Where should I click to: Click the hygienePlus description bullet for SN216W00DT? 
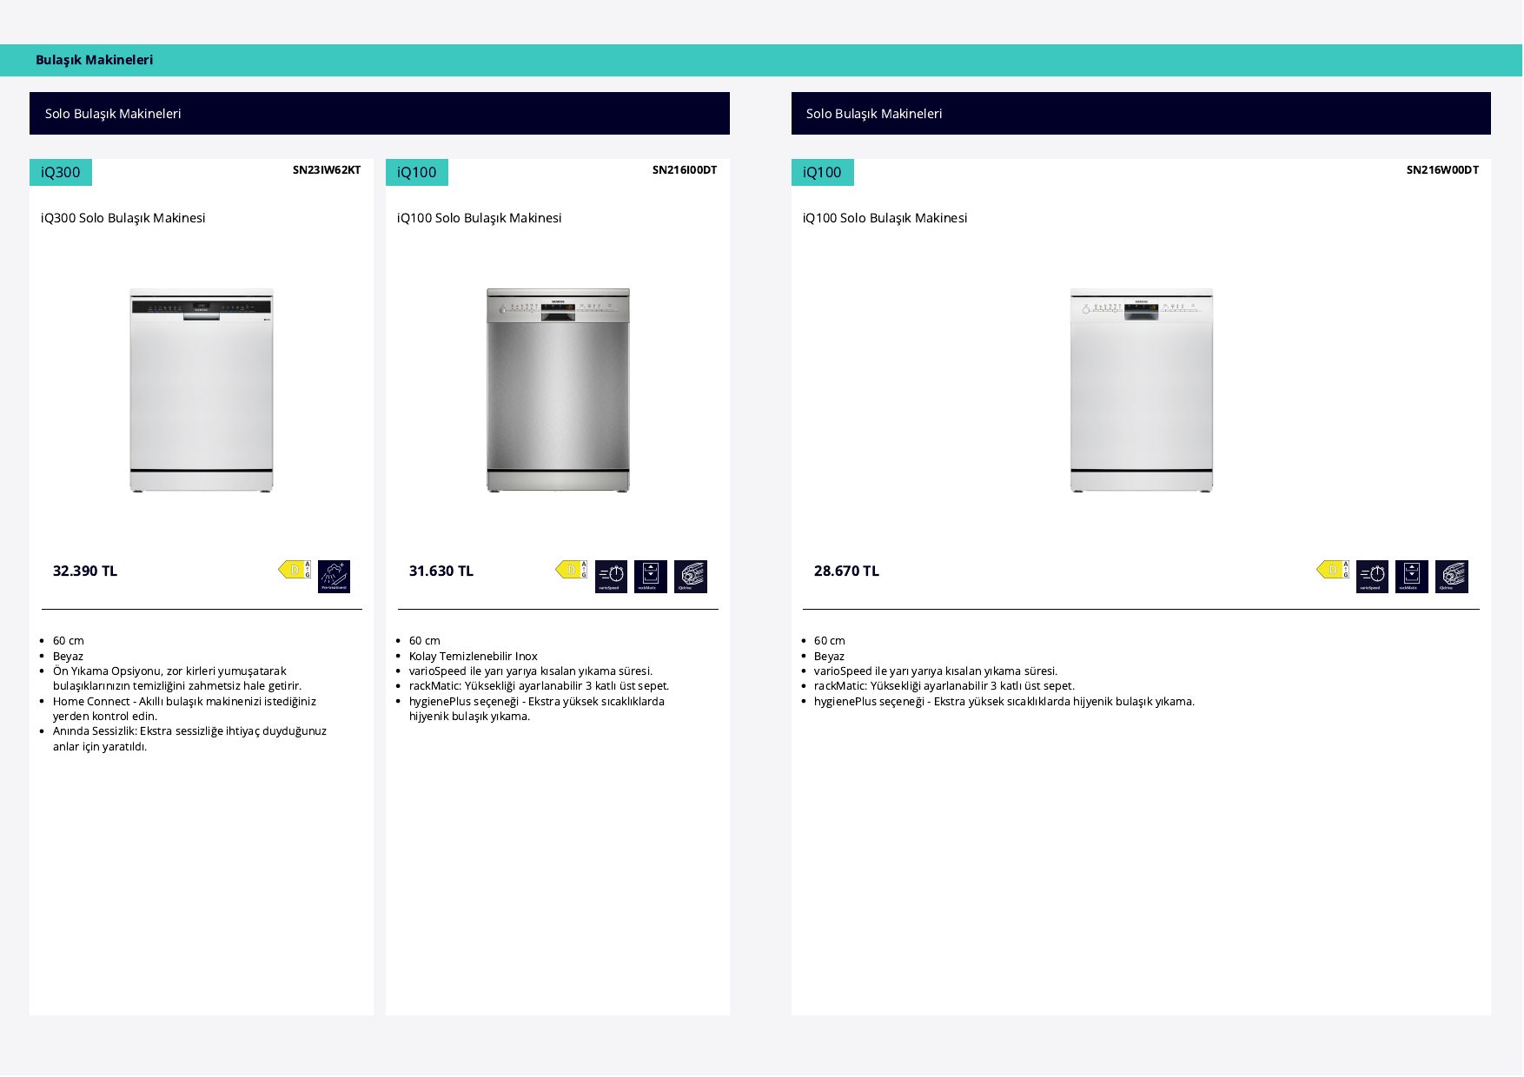tap(1004, 702)
